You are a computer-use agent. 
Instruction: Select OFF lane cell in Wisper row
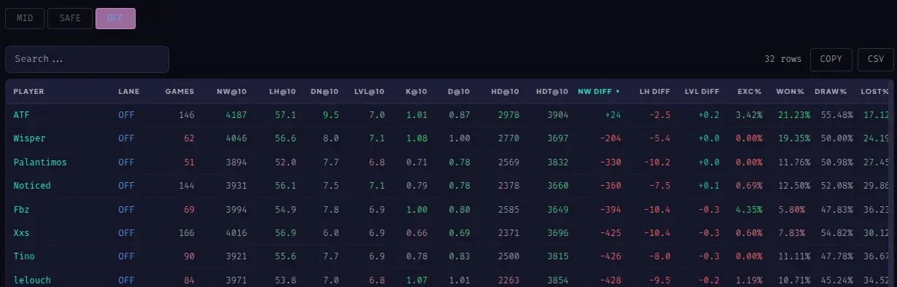[127, 138]
